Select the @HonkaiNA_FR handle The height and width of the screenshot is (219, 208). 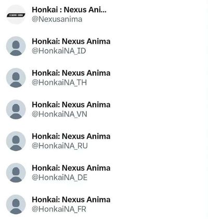(59, 209)
